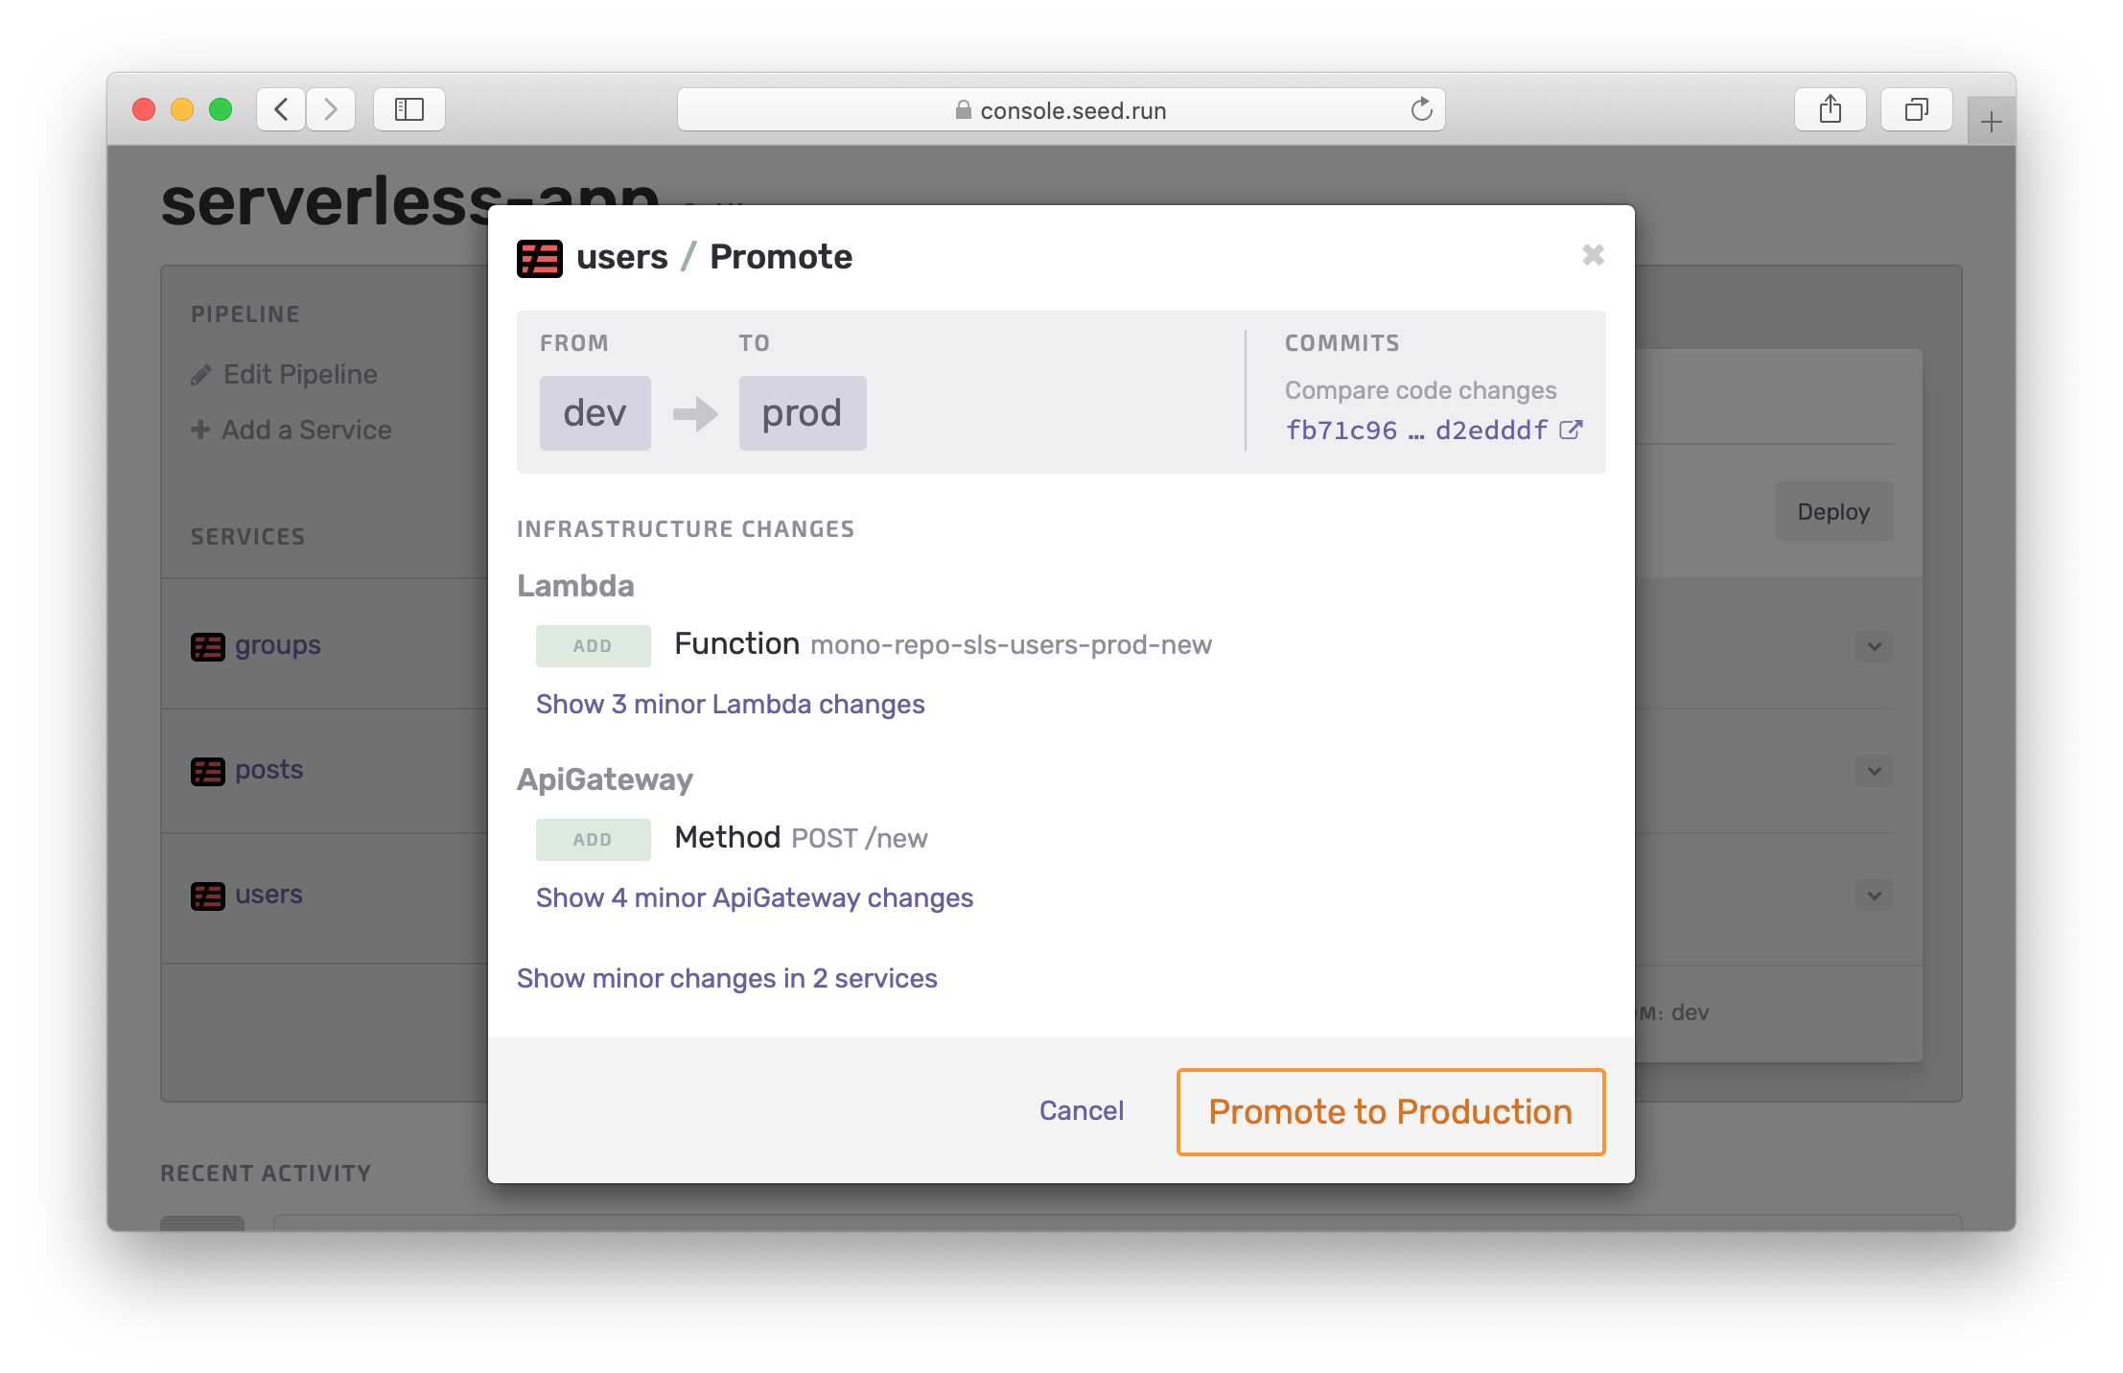Open fb71c96 … d2edddf commit comparison link

pos(1415,430)
